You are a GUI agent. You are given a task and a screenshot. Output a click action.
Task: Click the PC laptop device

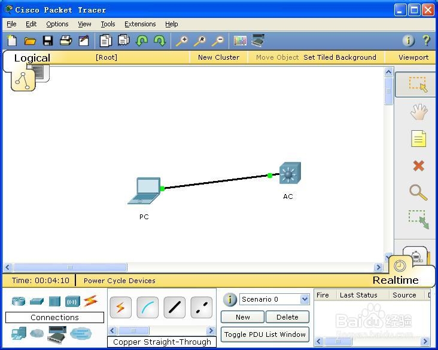[144, 191]
